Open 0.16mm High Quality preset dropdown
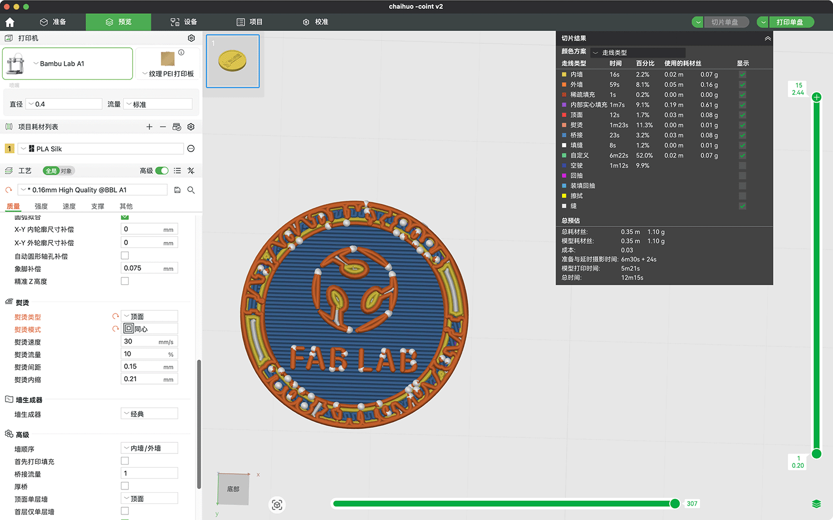The height and width of the screenshot is (520, 833). (93, 190)
